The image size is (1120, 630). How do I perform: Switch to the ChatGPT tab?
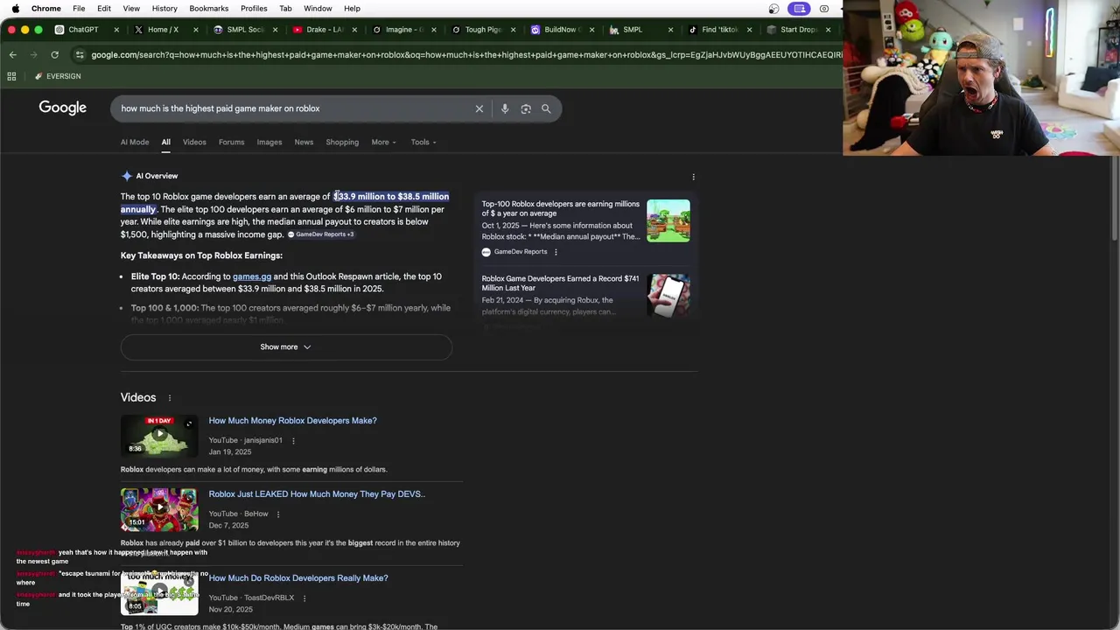click(x=83, y=30)
